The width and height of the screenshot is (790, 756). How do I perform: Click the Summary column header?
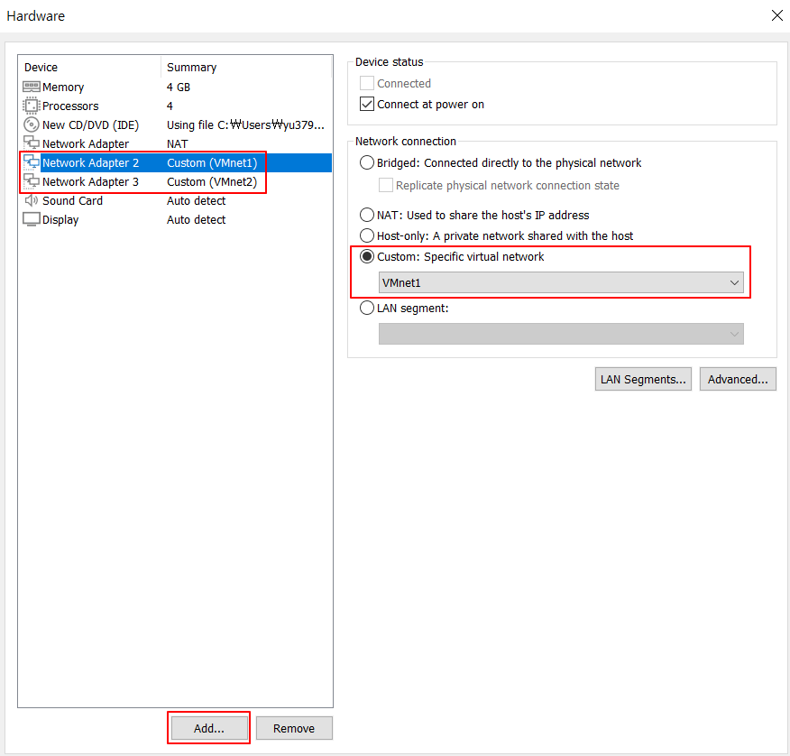(x=246, y=67)
